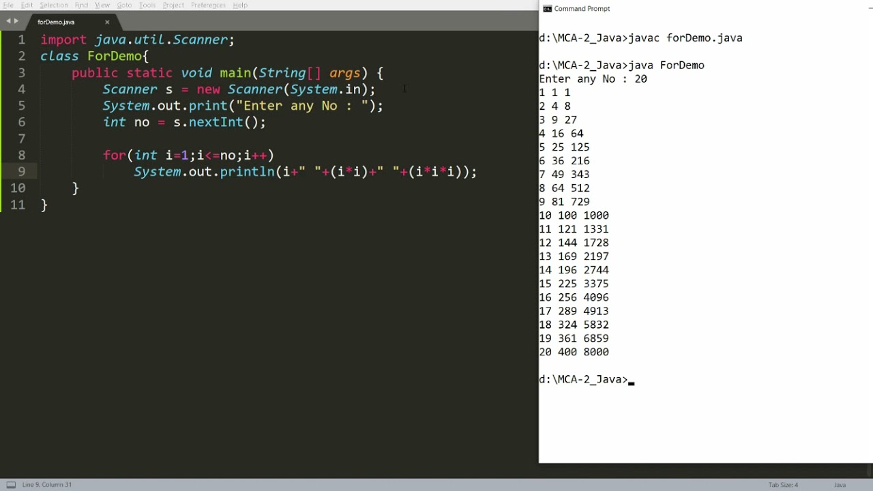
Task: Select the forDemo.java tab
Action: (x=56, y=22)
